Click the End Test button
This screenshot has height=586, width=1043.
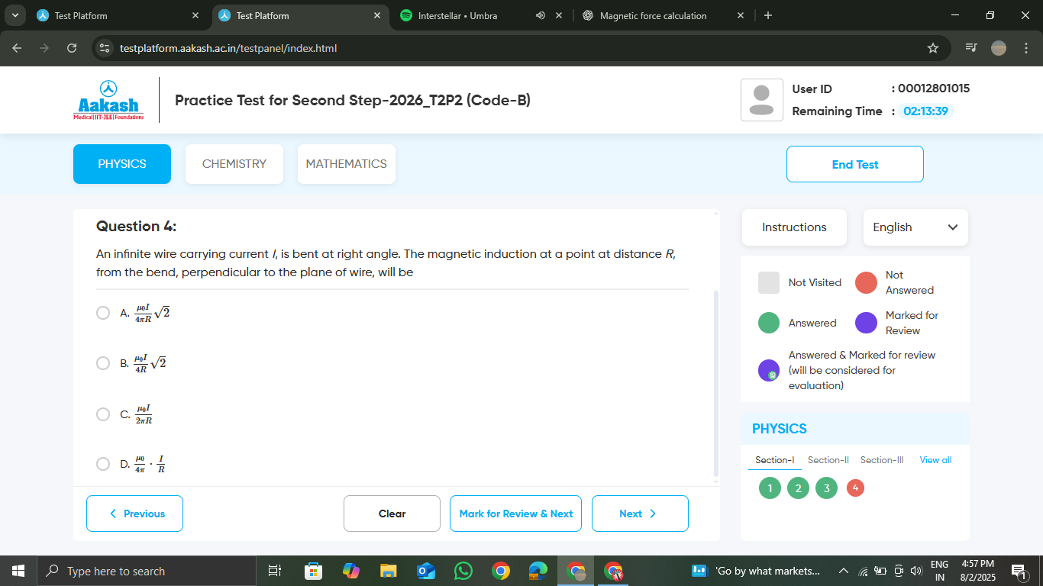(x=854, y=164)
